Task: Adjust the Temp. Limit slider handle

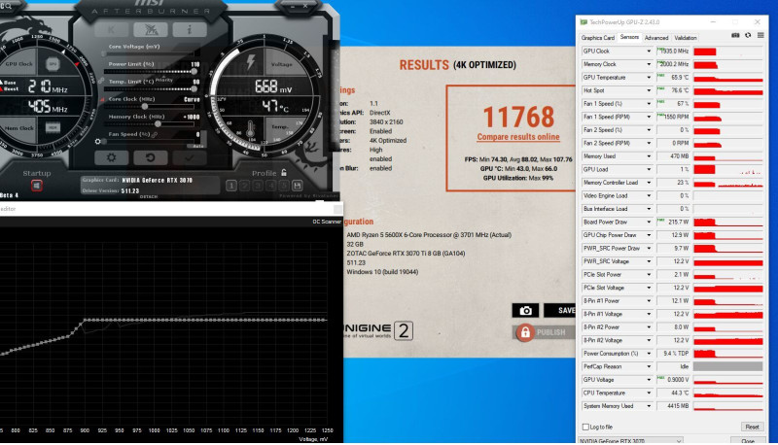Action: point(194,88)
